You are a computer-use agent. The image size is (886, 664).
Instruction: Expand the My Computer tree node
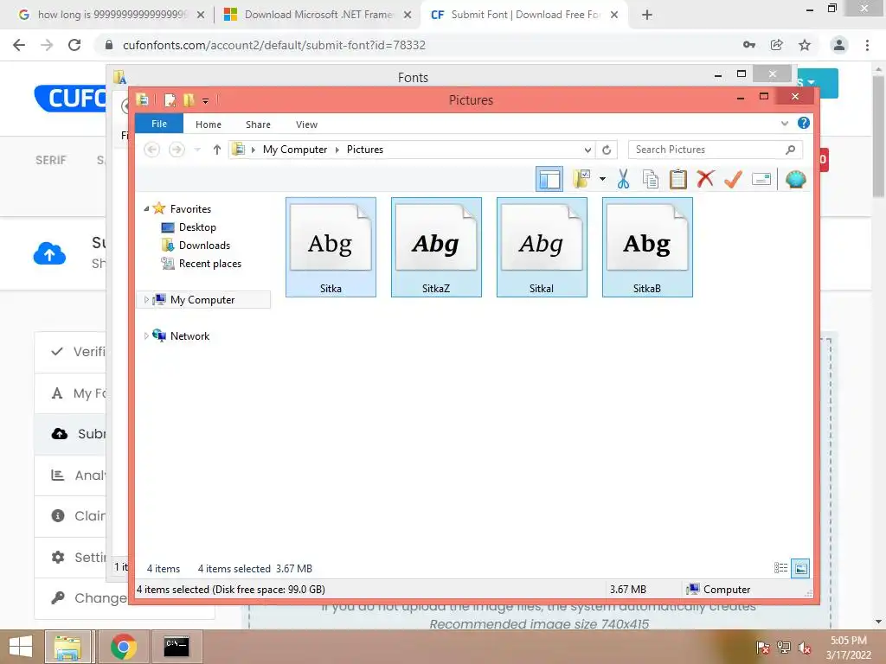(146, 300)
